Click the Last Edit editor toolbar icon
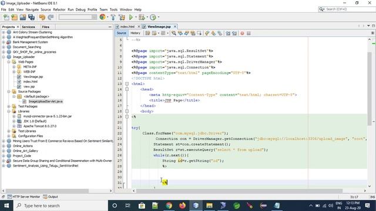The width and height of the screenshot is (376, 211). pyautogui.click(x=147, y=33)
